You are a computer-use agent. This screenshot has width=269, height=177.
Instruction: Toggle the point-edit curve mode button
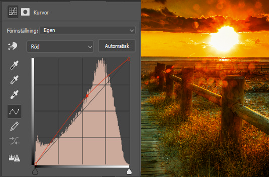(x=14, y=112)
